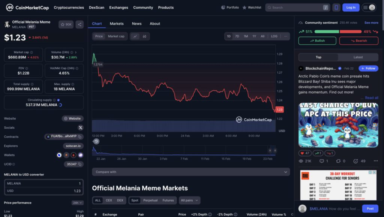
Task: Copy the UCID 35347 value
Action: point(80,164)
